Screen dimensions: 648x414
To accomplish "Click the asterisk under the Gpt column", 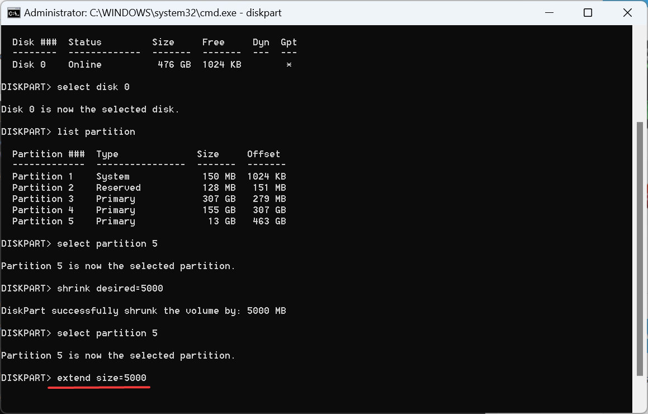I will (x=289, y=64).
